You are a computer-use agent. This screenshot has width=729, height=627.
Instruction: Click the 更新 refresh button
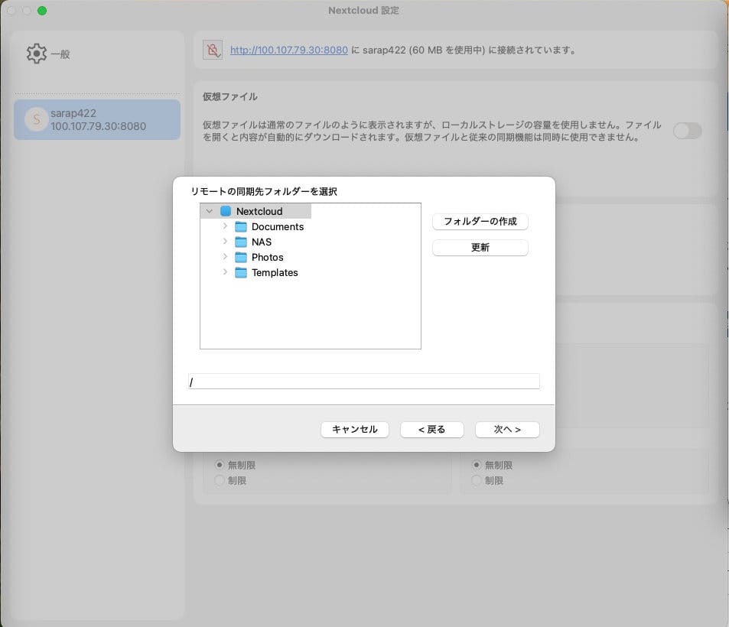pos(480,247)
